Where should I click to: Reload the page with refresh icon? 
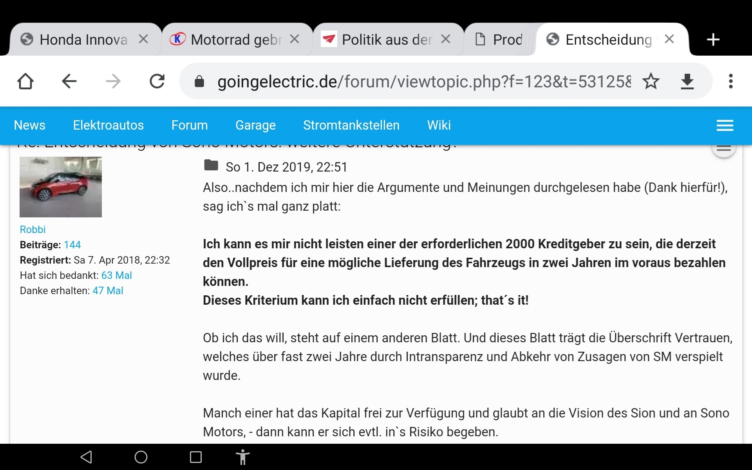[x=157, y=81]
